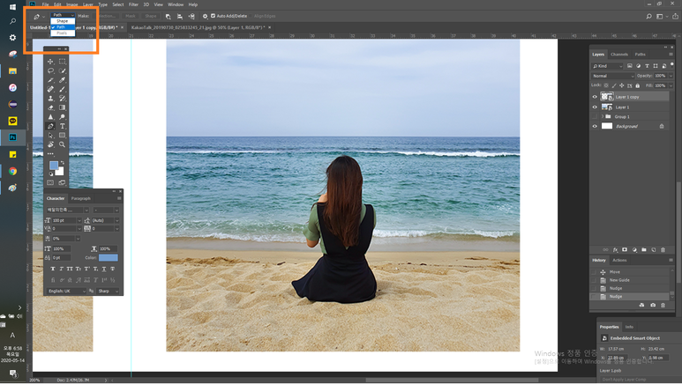Toggle lock transparent pixels
This screenshot has width=682, height=384.
pyautogui.click(x=606, y=85)
